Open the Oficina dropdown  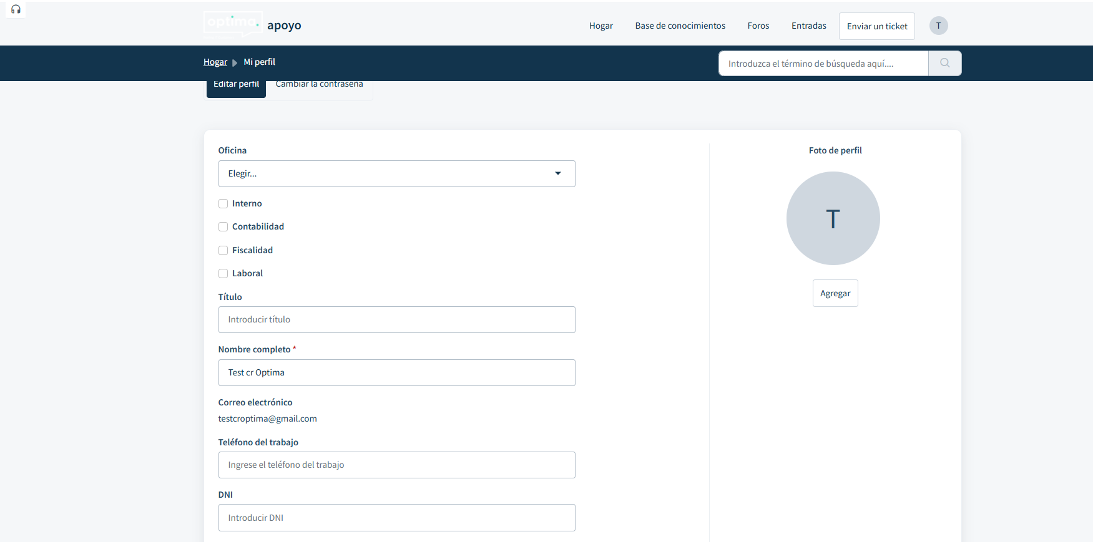tap(396, 173)
